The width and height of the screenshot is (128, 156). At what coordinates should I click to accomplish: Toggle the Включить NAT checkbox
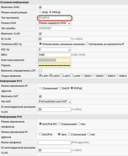(40, 96)
